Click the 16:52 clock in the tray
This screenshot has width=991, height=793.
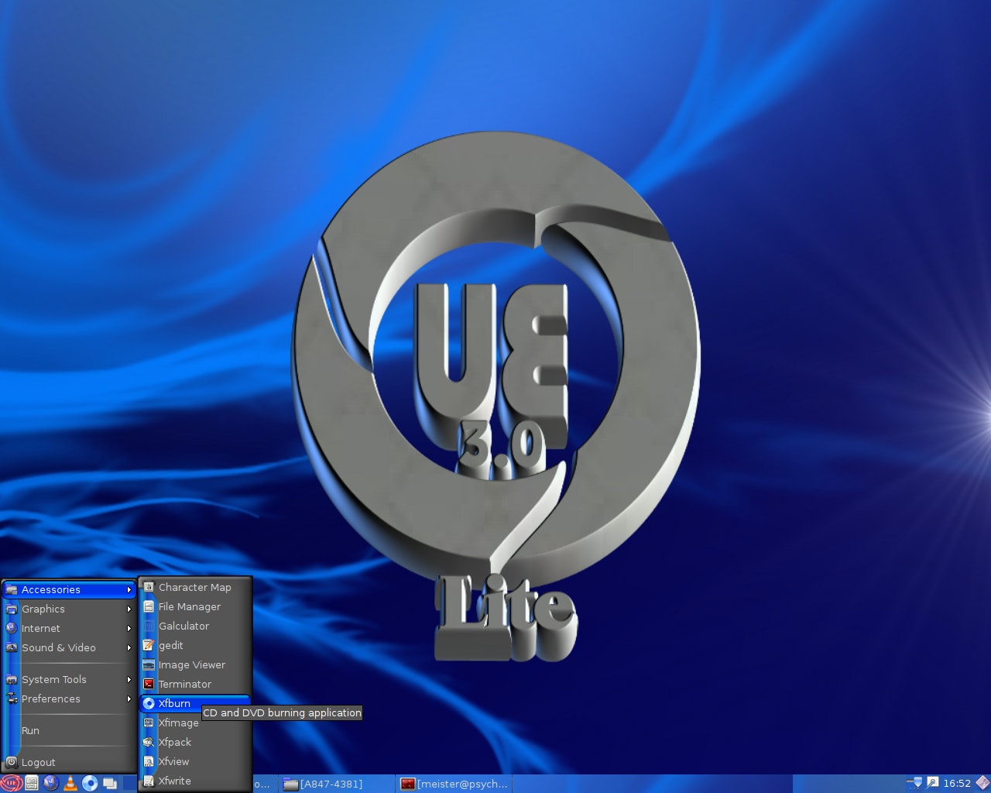tap(957, 783)
